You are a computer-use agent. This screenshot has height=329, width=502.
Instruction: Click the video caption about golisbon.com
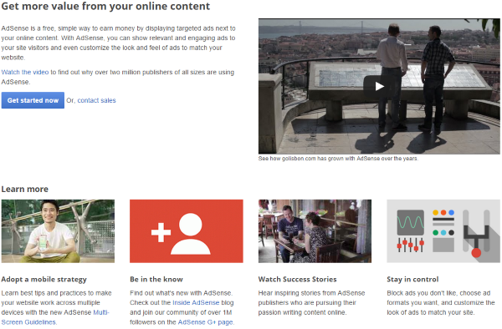coord(338,159)
